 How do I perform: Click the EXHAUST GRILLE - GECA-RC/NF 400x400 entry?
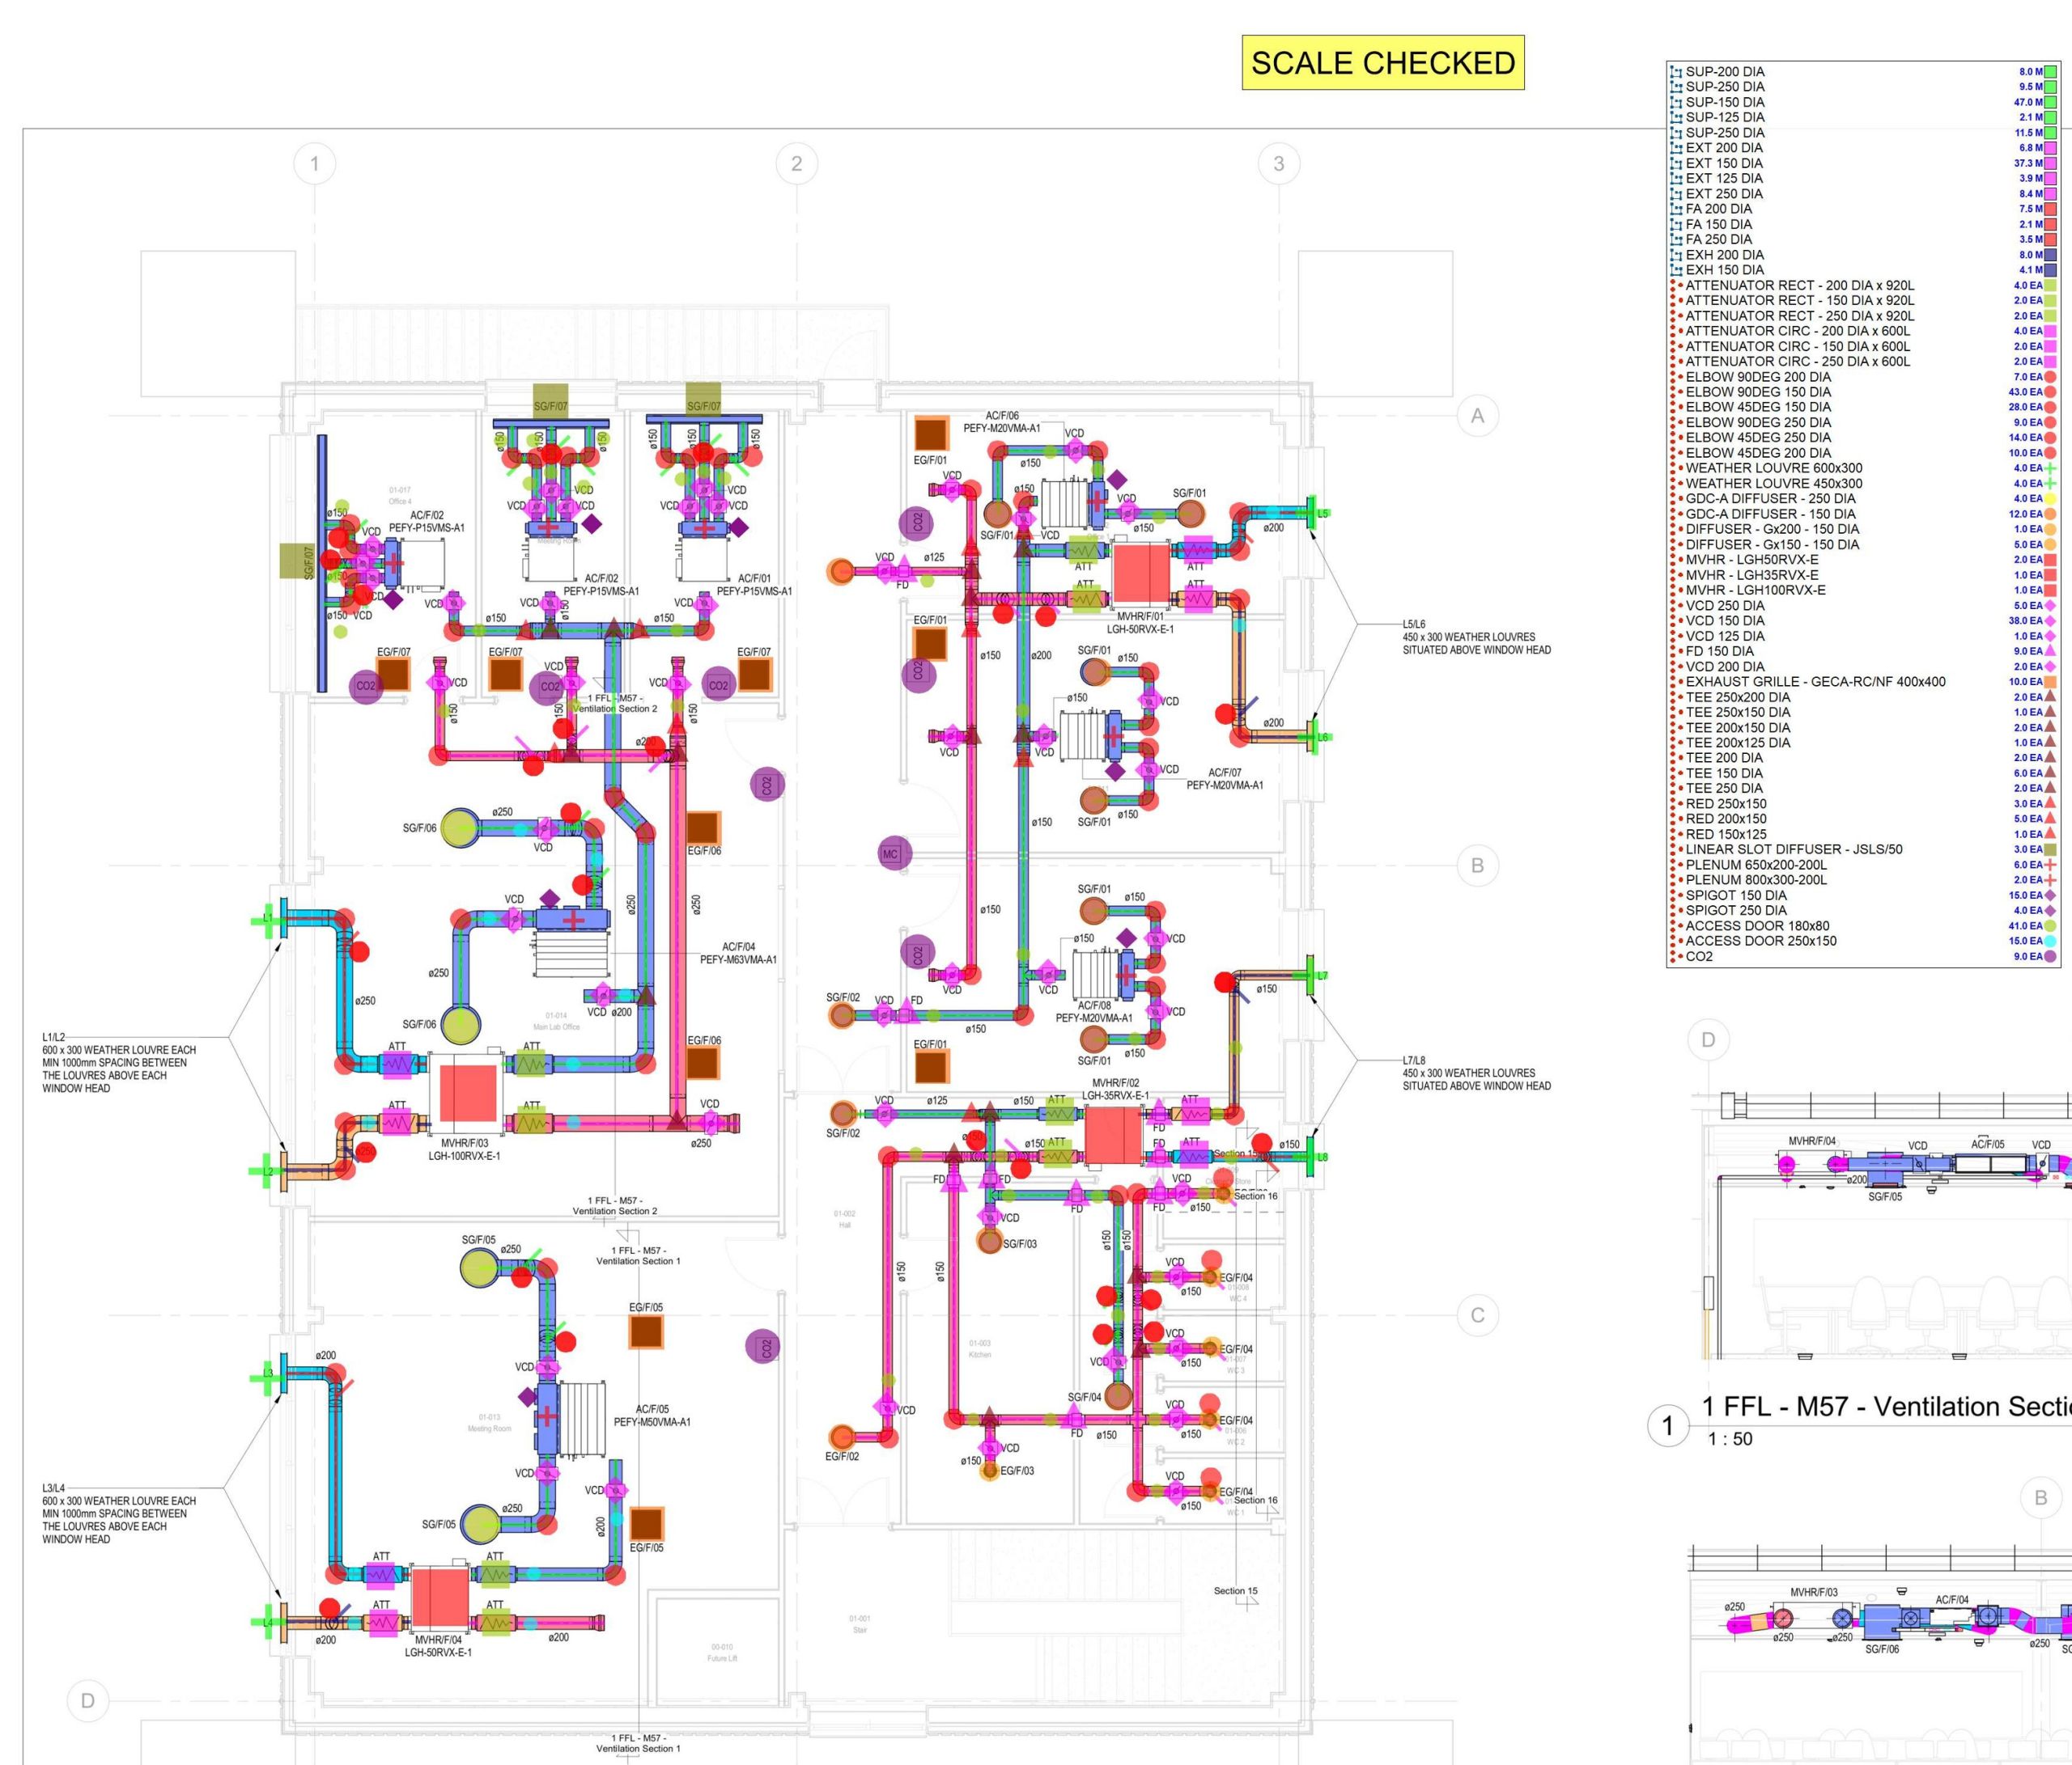[1815, 682]
